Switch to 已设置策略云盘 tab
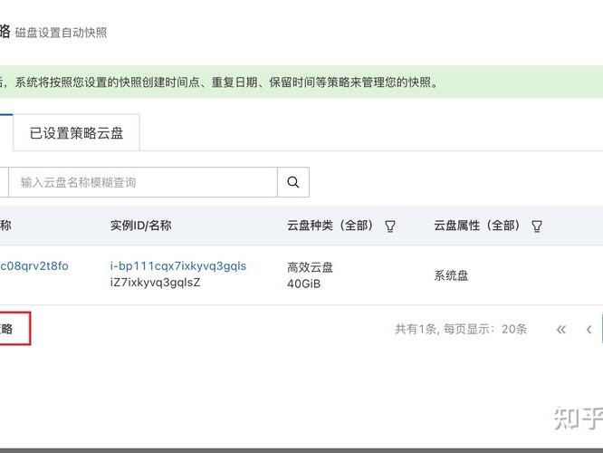Viewport: 603px width, 453px height. (x=77, y=133)
